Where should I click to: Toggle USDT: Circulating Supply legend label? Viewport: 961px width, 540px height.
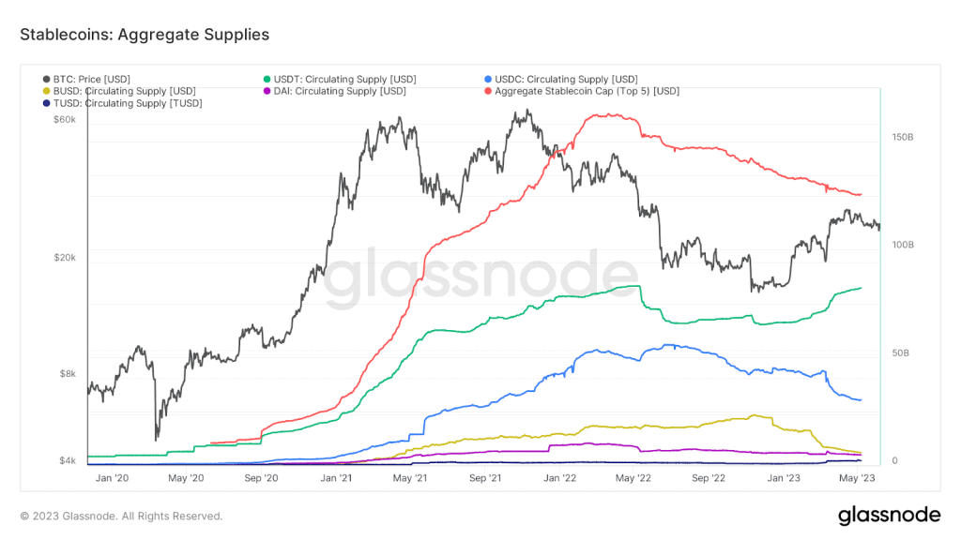click(x=344, y=79)
